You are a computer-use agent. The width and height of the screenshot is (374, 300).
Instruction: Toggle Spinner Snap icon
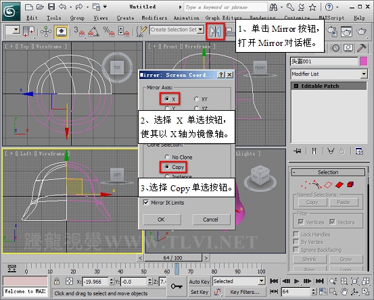click(x=124, y=32)
